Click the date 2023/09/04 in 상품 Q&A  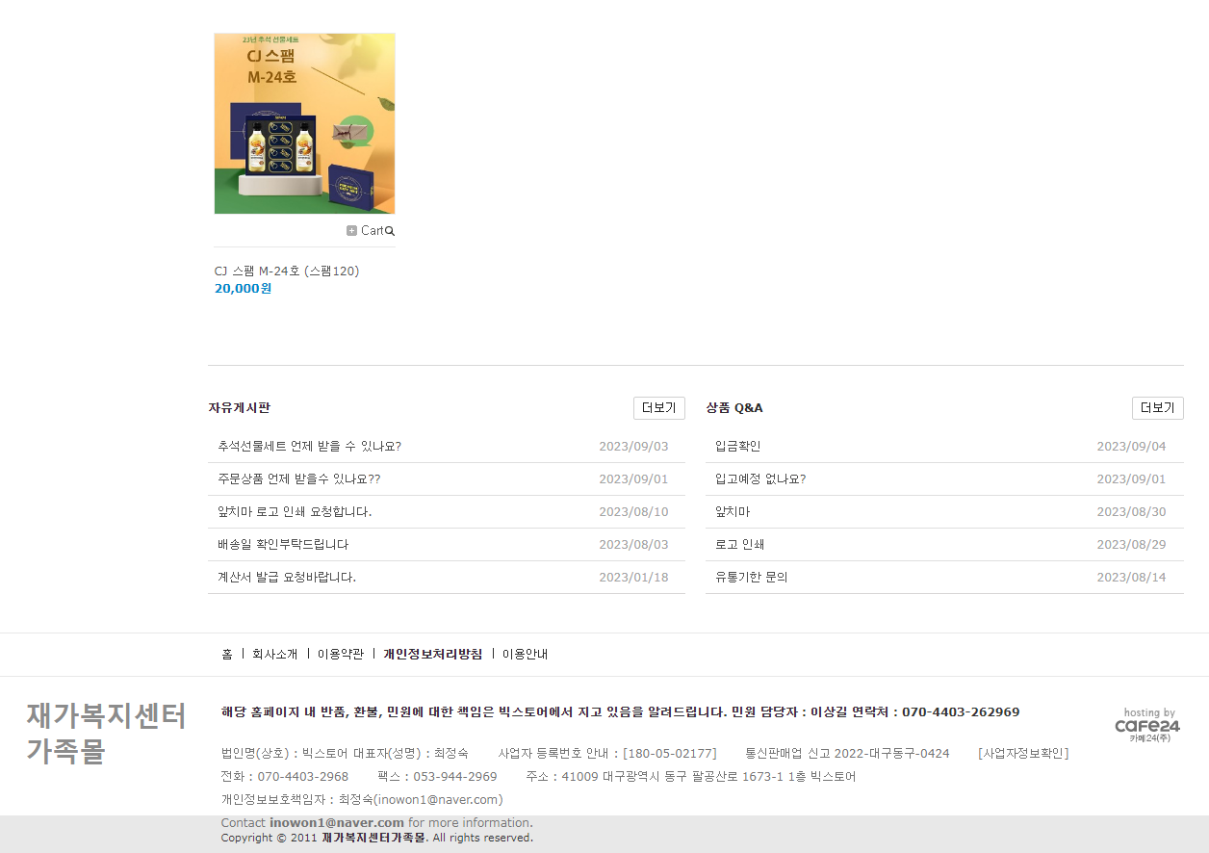(1131, 447)
